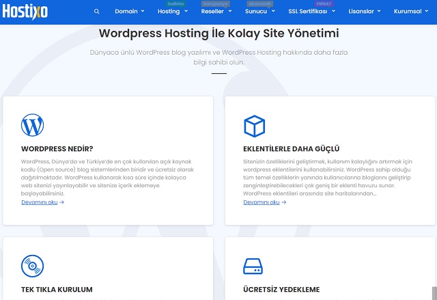Expand the SSL Sertifikası dropdown chevron
Screen dimensions: 437x300
click(x=334, y=11)
